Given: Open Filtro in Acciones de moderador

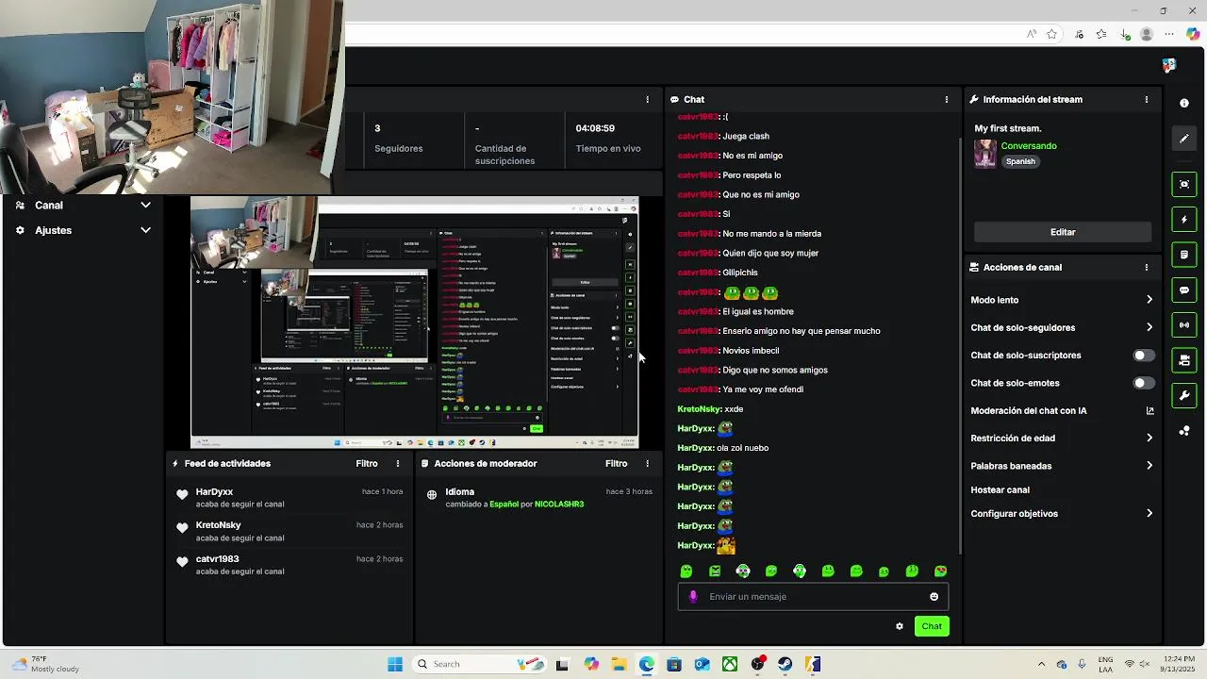Looking at the screenshot, I should pos(616,464).
